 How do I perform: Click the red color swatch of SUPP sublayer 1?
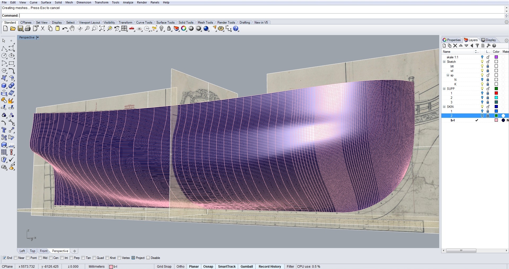[x=496, y=93]
